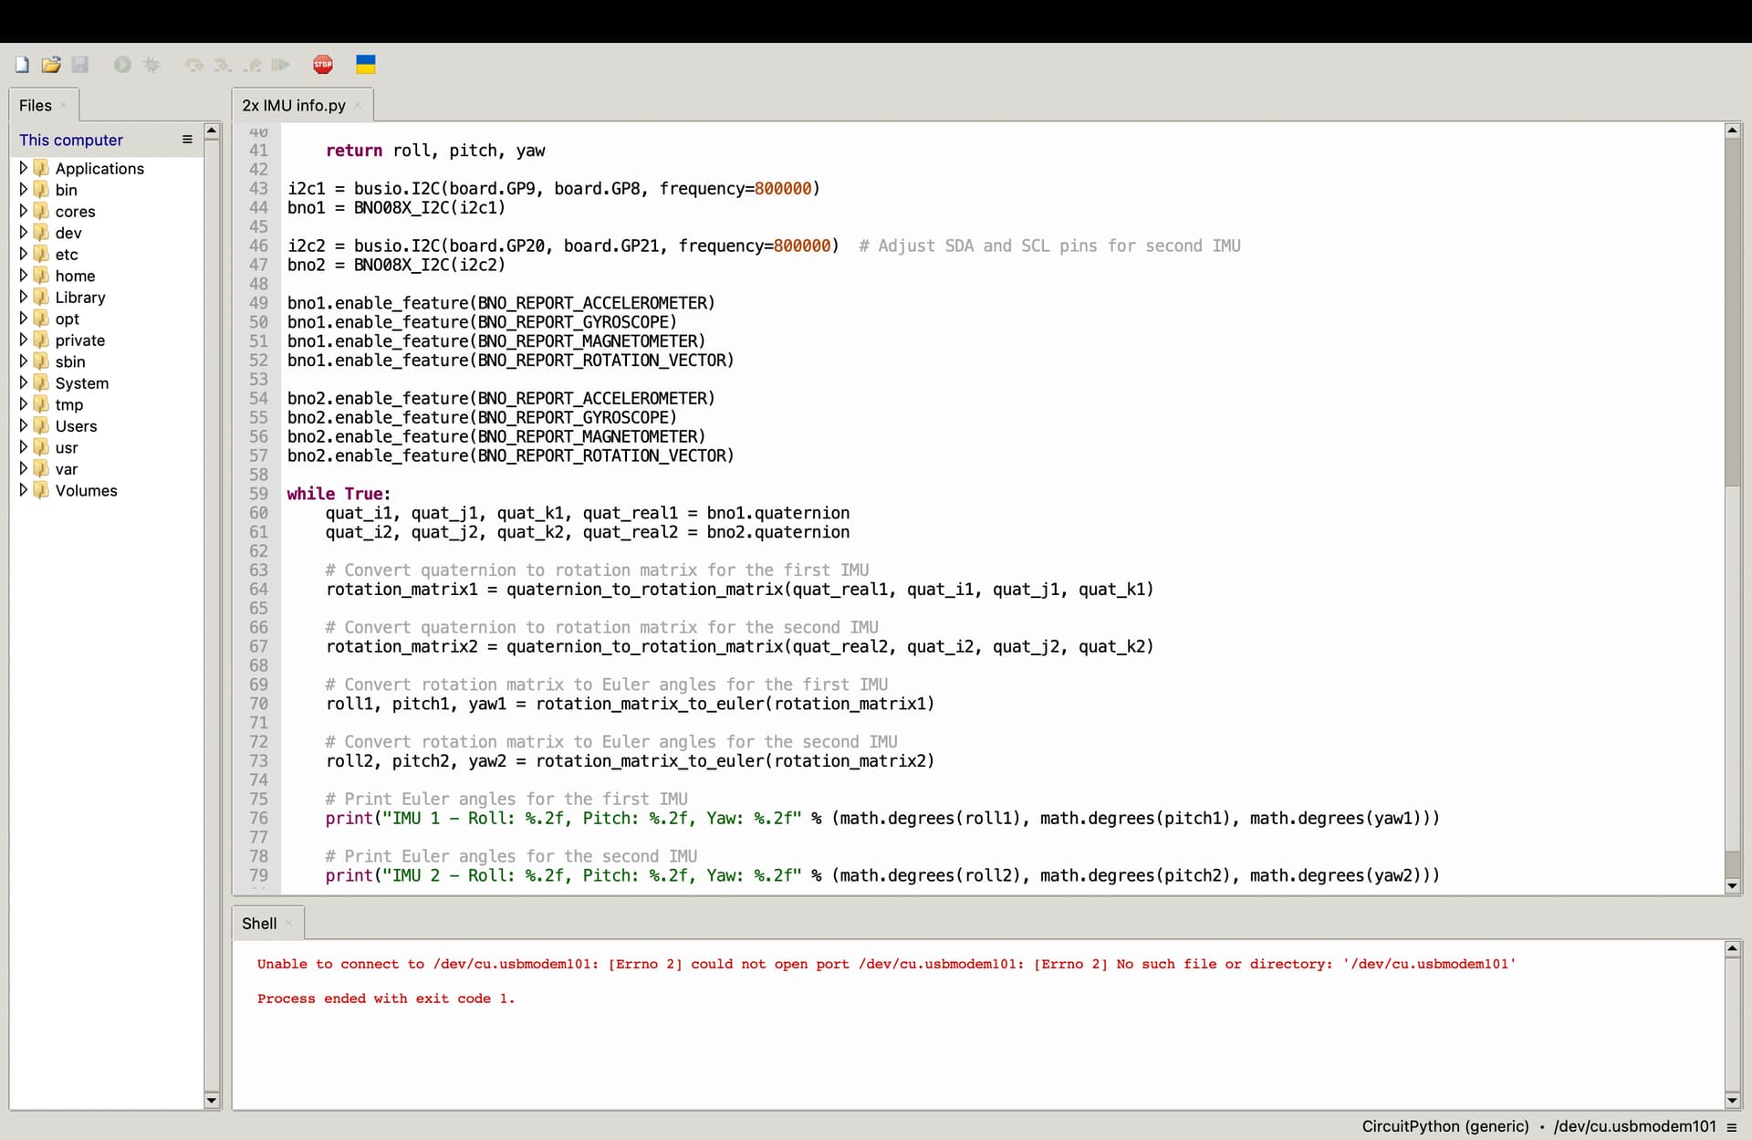Create a new file with toolbar icon
Viewport: 1752px width, 1140px height.
pyautogui.click(x=22, y=65)
